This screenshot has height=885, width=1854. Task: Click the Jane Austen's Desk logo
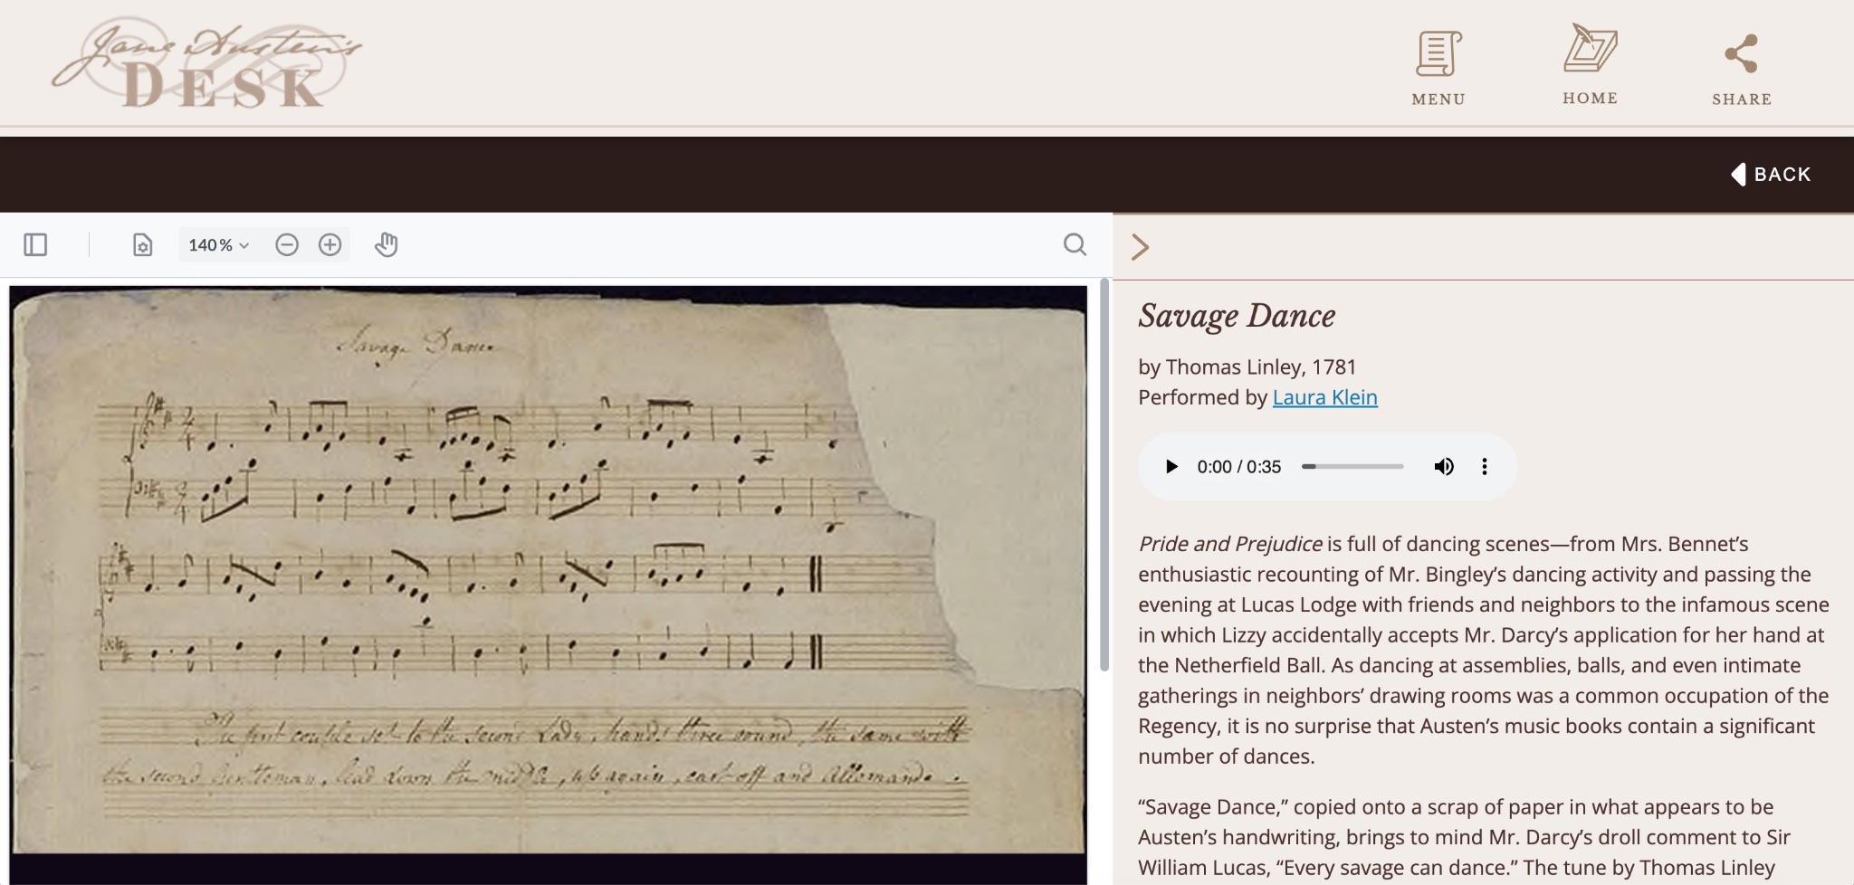pyautogui.click(x=206, y=63)
